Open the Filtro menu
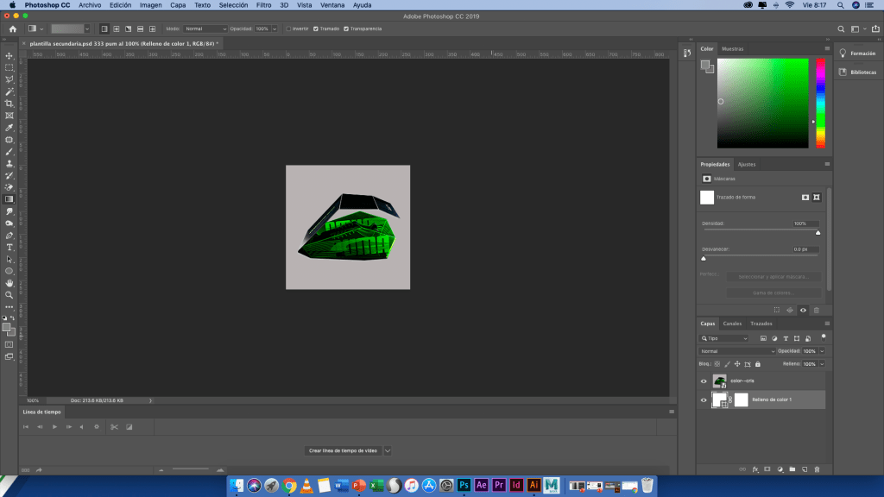This screenshot has width=884, height=497. pyautogui.click(x=264, y=5)
